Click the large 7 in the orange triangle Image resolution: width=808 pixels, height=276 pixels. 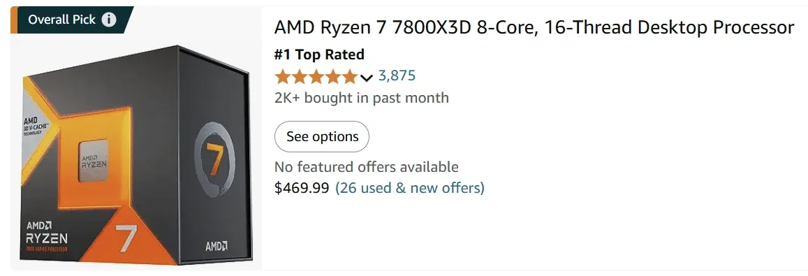click(127, 238)
